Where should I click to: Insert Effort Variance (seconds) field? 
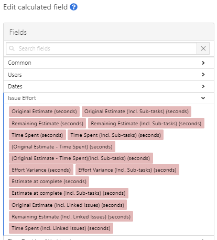coord(41,170)
